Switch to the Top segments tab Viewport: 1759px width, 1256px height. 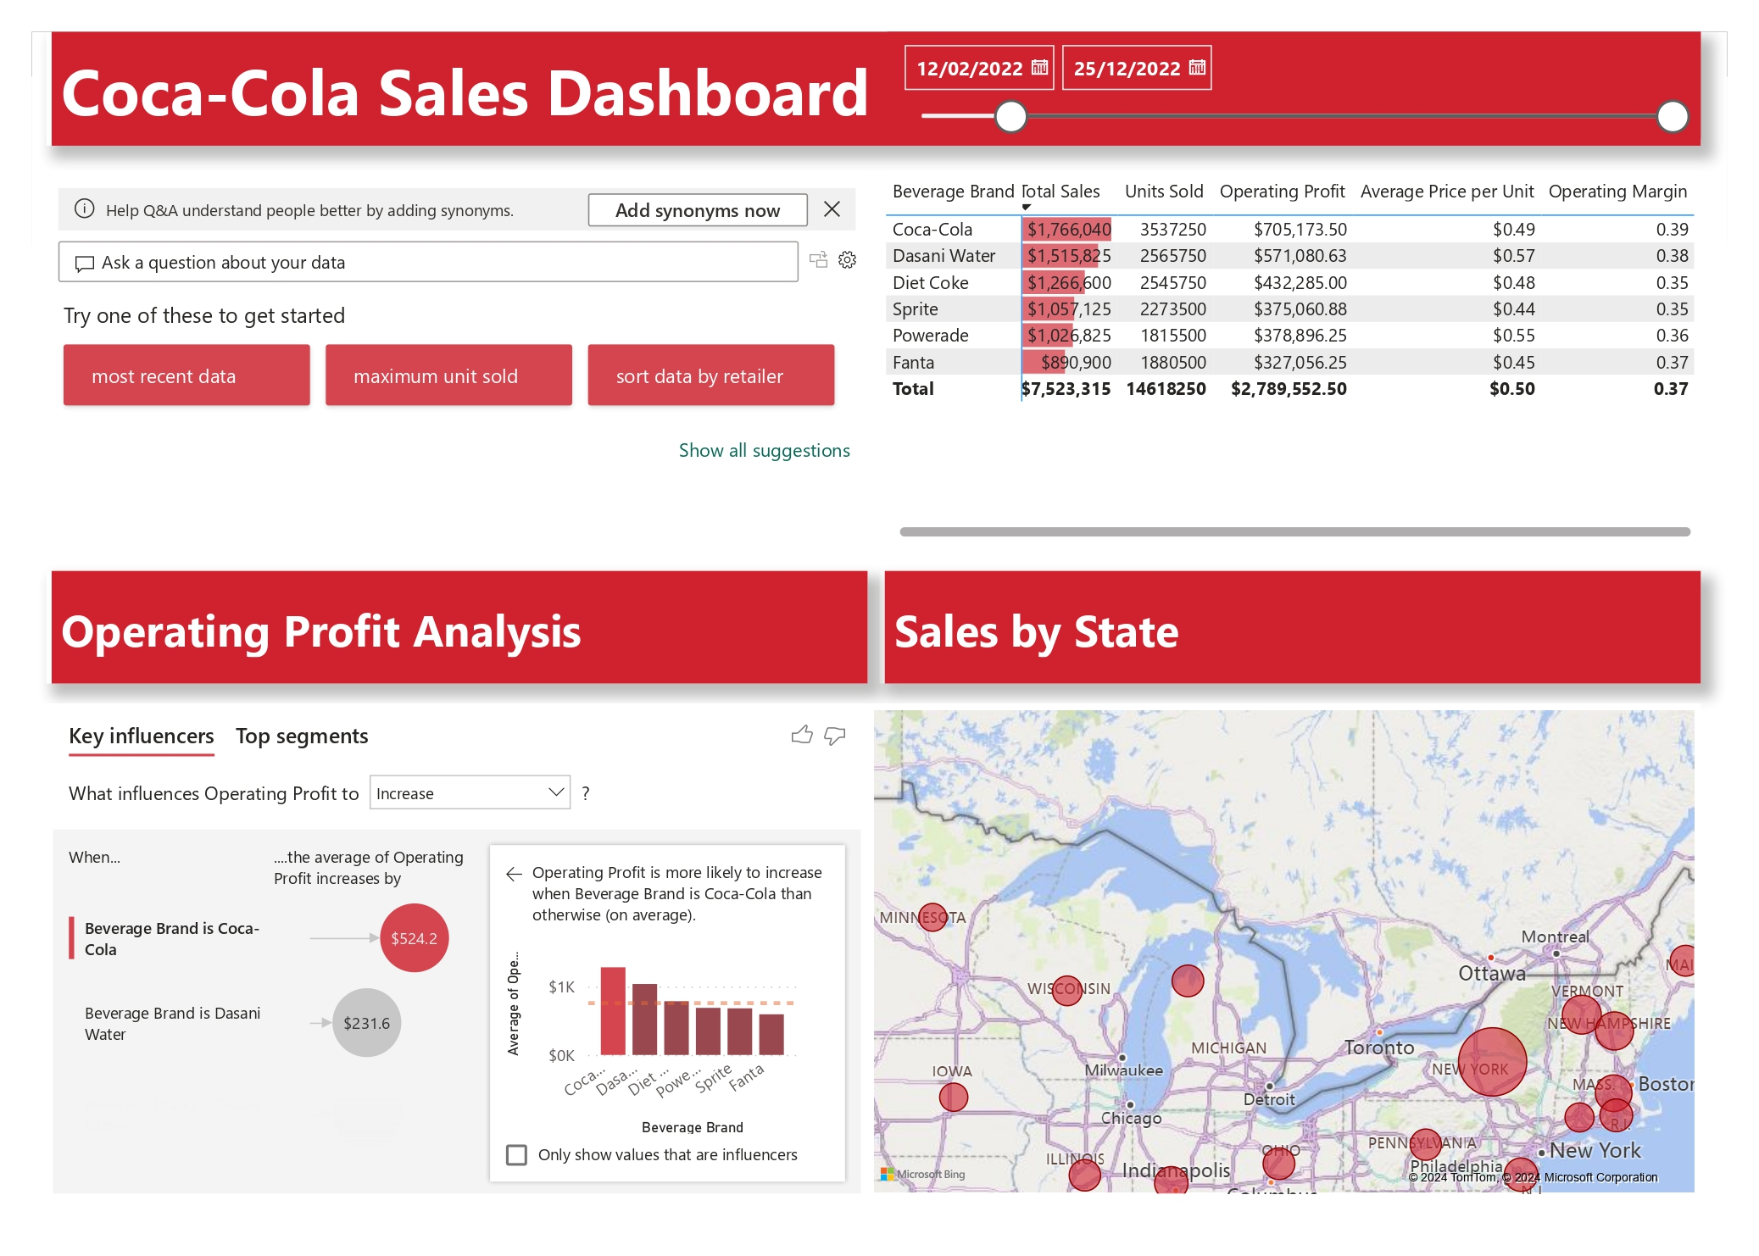301,736
